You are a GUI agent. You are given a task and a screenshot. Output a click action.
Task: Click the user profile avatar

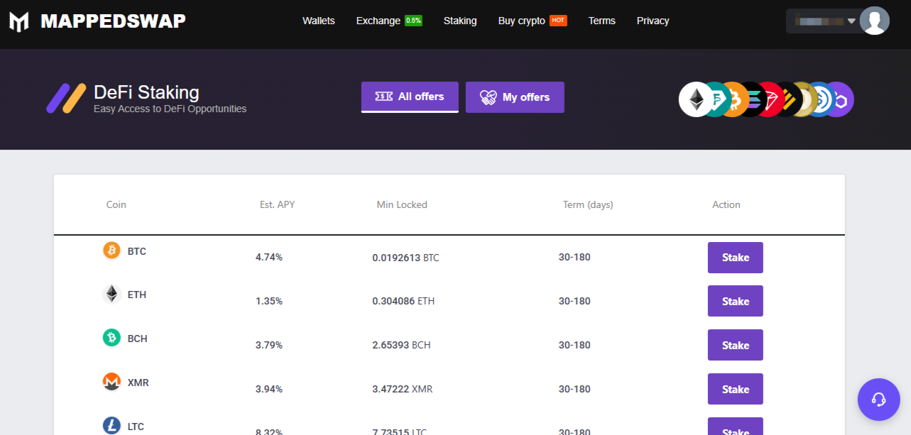pos(874,21)
